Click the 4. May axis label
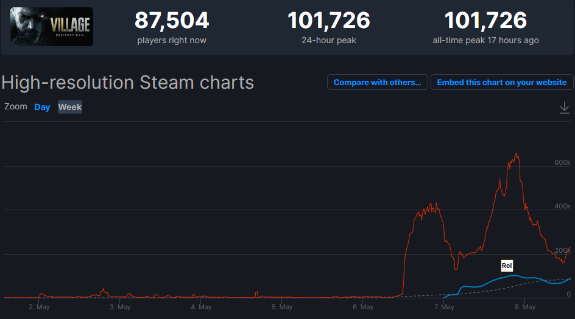 [202, 307]
